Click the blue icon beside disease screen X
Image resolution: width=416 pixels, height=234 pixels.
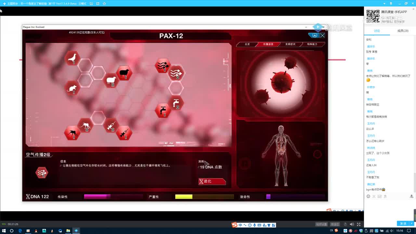(314, 35)
